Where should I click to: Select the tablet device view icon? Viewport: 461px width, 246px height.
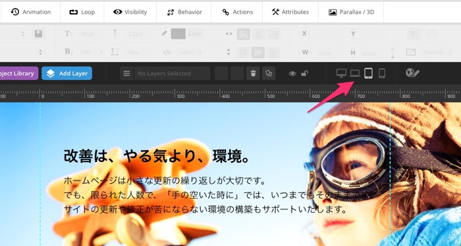pos(368,73)
